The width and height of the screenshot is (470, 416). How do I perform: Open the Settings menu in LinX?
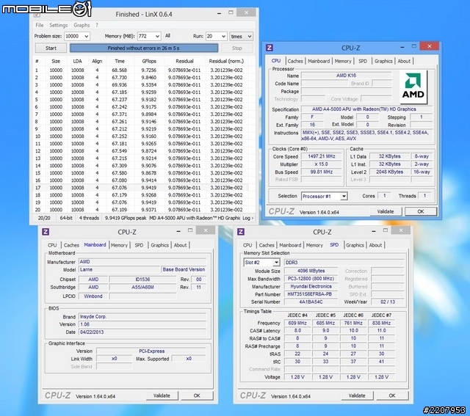coord(58,25)
